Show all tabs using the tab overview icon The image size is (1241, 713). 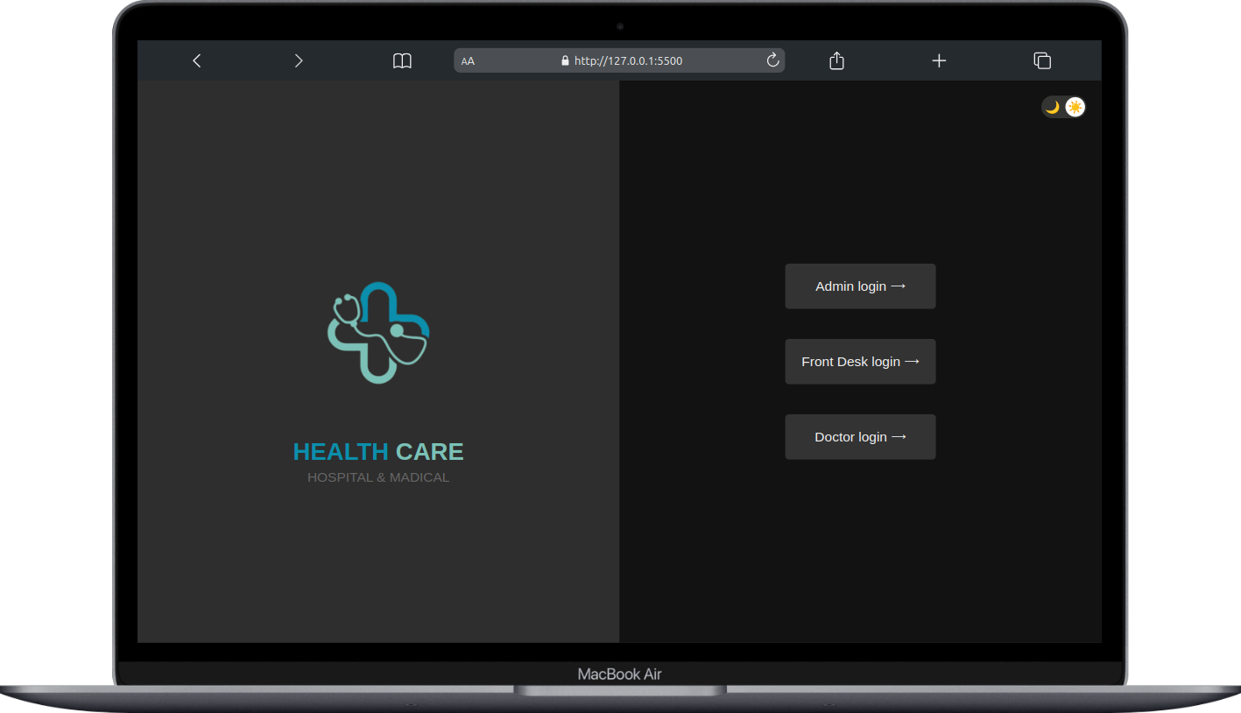click(x=1042, y=60)
